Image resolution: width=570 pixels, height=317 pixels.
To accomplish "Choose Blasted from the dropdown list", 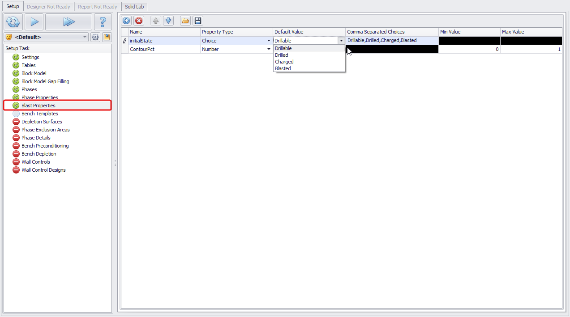I will click(309, 68).
